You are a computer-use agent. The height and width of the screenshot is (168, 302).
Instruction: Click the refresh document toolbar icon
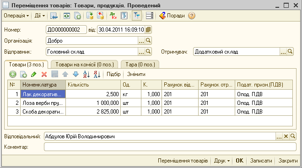(x=67, y=16)
